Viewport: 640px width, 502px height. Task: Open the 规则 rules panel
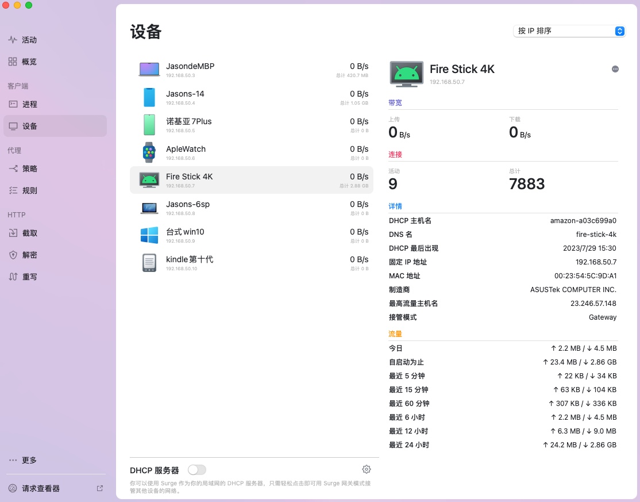pos(30,190)
